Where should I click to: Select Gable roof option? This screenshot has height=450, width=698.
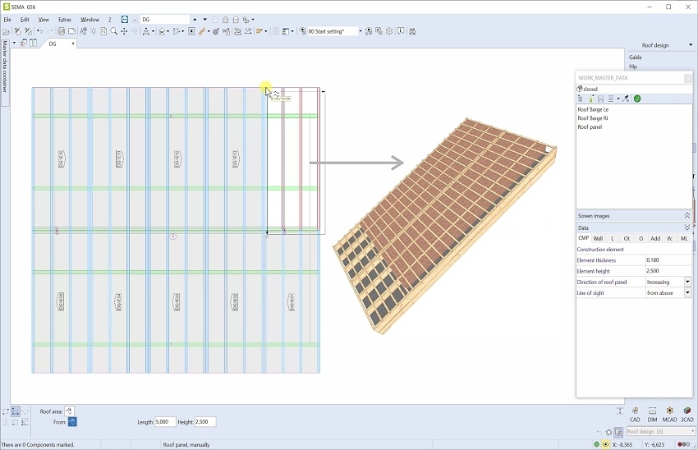click(x=636, y=57)
